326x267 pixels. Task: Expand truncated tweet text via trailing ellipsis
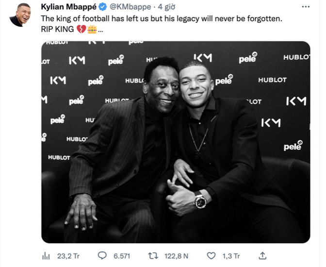(x=100, y=29)
